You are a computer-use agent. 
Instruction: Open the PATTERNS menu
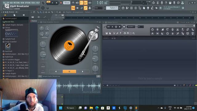[x=17, y=3]
